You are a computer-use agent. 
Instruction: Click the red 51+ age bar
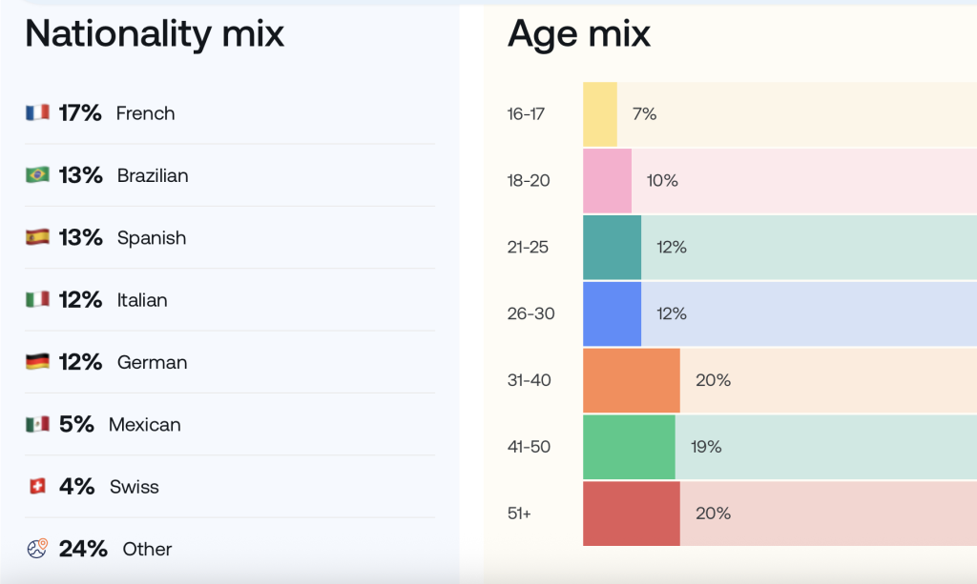[x=631, y=514]
